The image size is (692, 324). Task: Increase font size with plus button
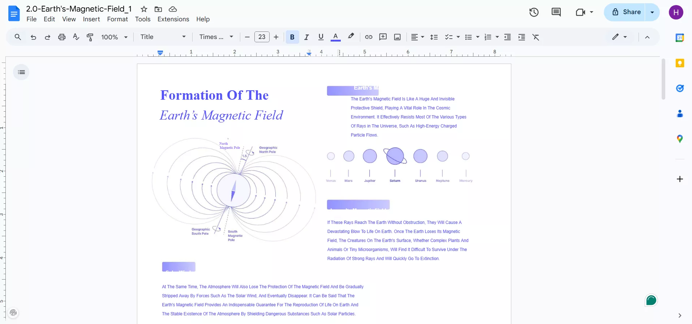pyautogui.click(x=276, y=37)
